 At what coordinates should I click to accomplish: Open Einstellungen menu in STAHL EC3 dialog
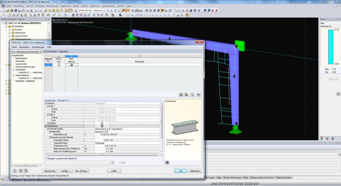point(38,47)
